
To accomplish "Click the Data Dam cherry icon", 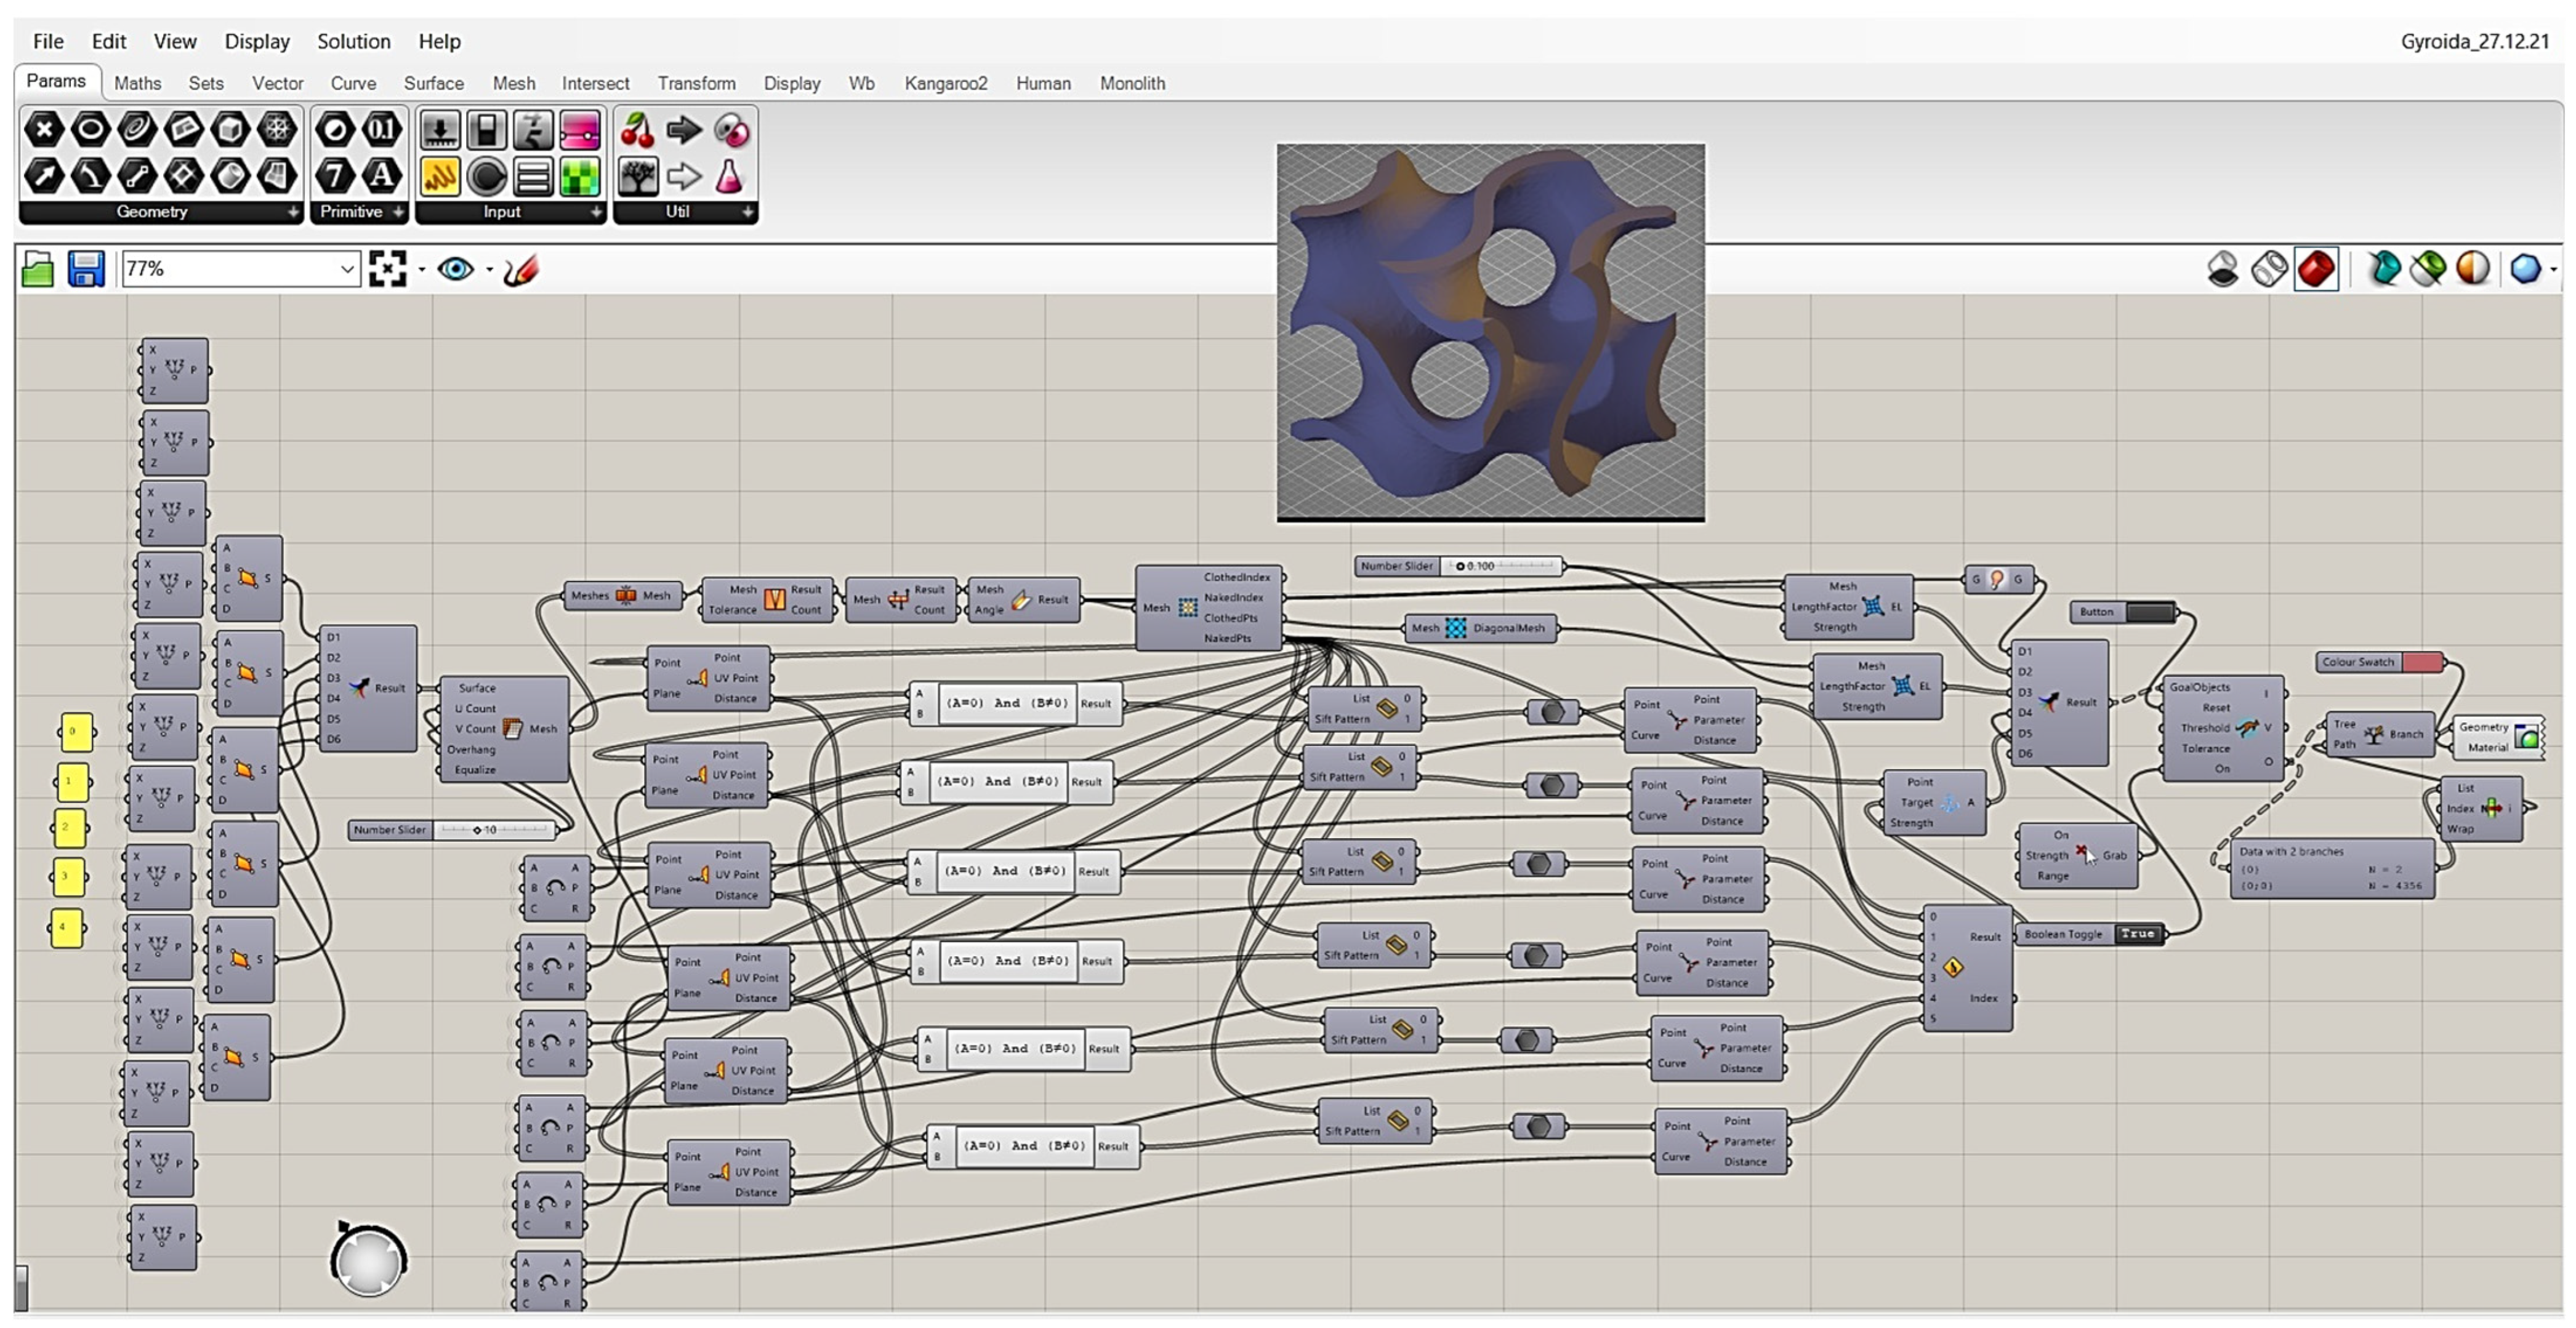I will (637, 131).
